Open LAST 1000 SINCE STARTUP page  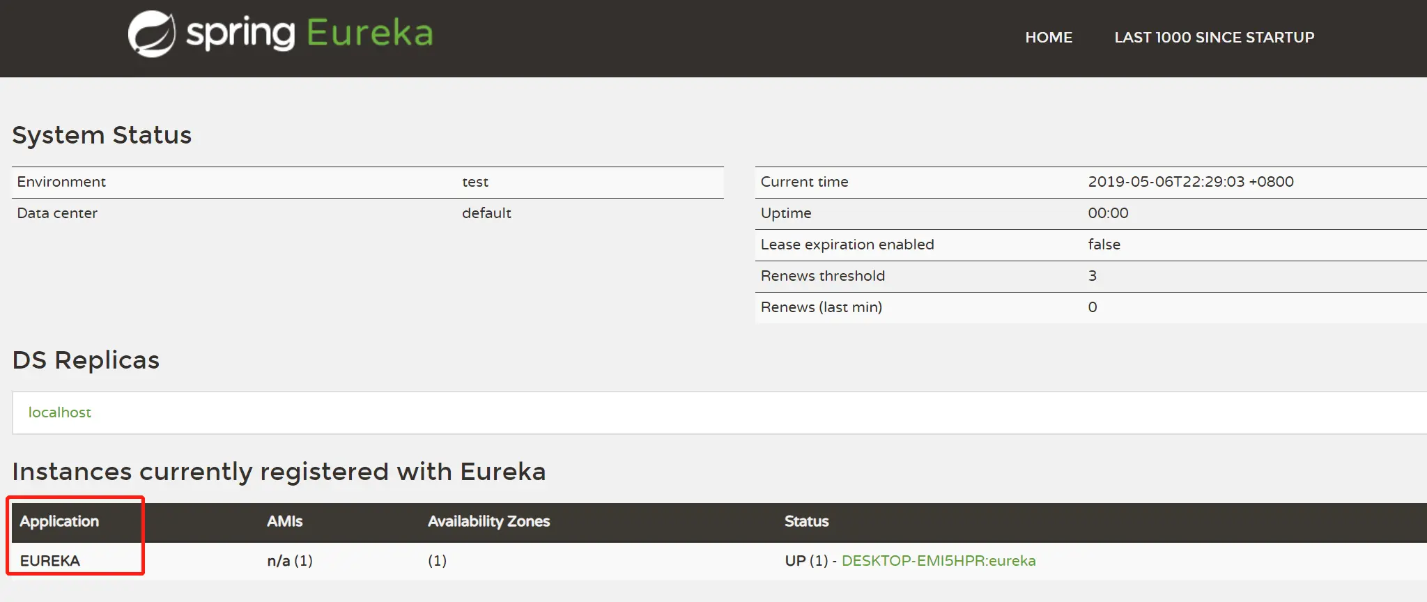pyautogui.click(x=1214, y=38)
